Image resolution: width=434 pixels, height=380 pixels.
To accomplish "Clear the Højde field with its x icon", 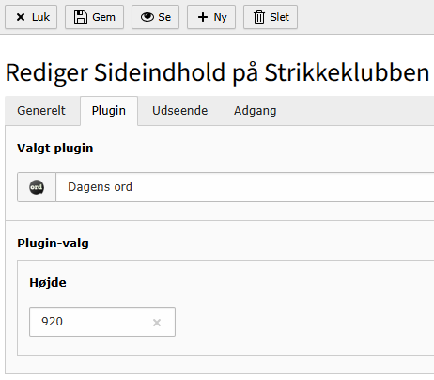I will (157, 323).
